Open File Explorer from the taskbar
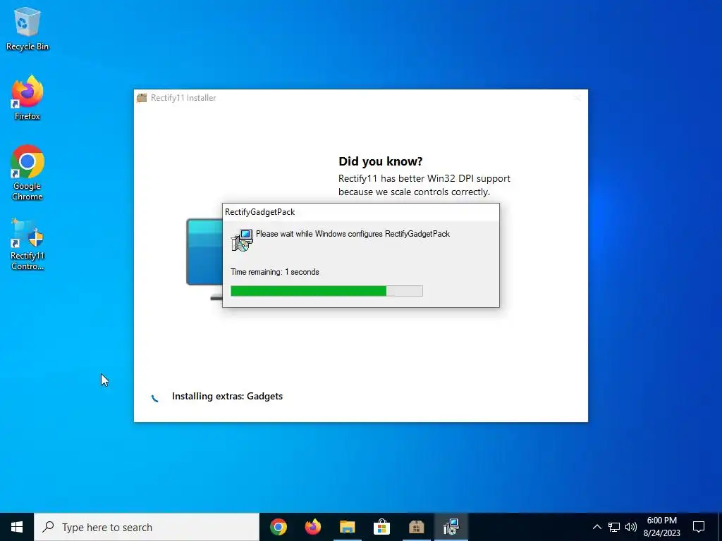The width and height of the screenshot is (722, 541). click(x=348, y=527)
